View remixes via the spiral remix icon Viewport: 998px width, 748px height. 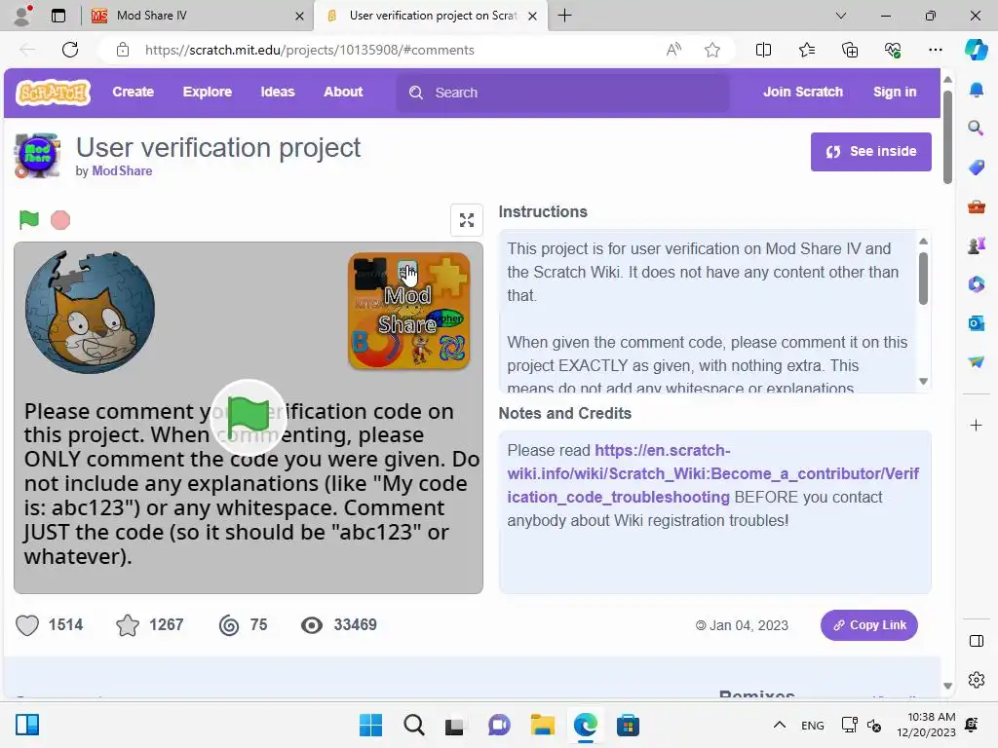pyautogui.click(x=228, y=625)
